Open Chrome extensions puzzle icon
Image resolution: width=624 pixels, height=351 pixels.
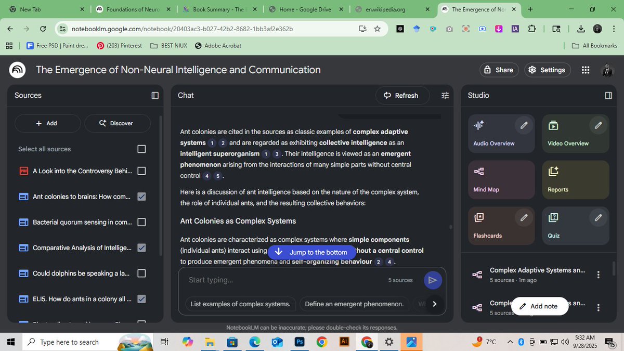532,29
